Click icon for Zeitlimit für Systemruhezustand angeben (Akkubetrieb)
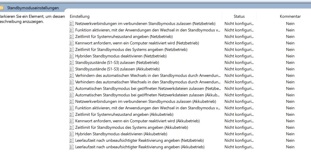 click(x=71, y=115)
